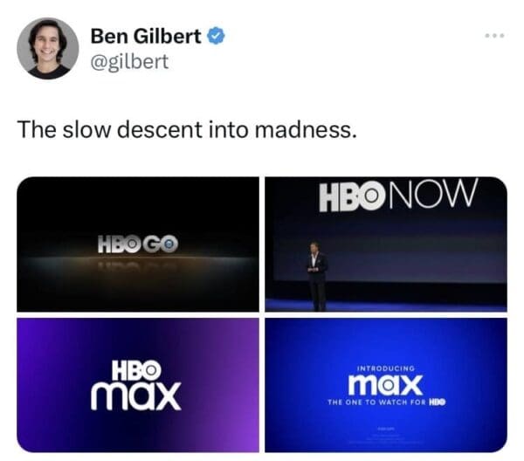Click the Ben Gilbert display name

pyautogui.click(x=146, y=36)
